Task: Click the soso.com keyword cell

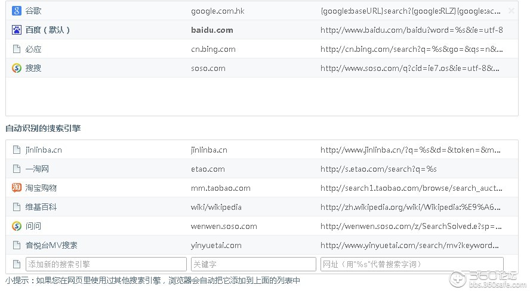Action: (x=208, y=68)
